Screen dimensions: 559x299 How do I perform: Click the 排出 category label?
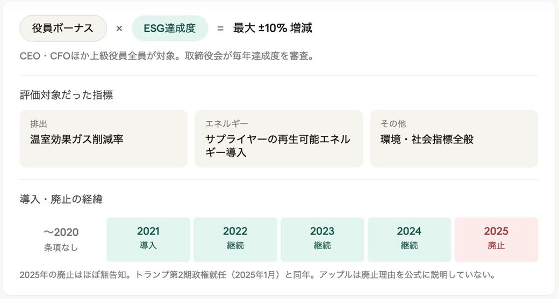[39, 124]
